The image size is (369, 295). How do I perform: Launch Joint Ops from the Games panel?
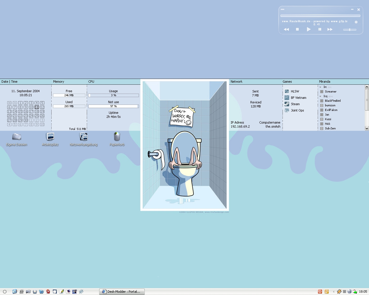[x=294, y=110]
